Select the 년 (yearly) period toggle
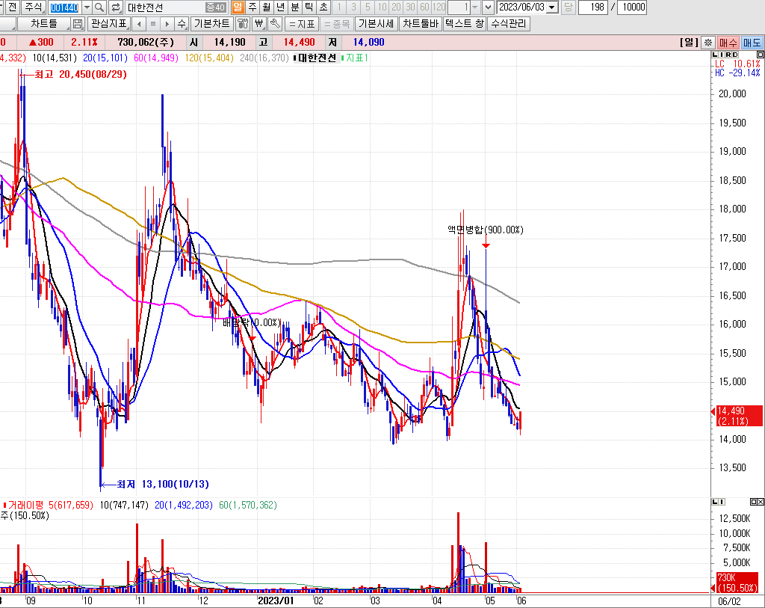765x608 pixels. [281, 7]
